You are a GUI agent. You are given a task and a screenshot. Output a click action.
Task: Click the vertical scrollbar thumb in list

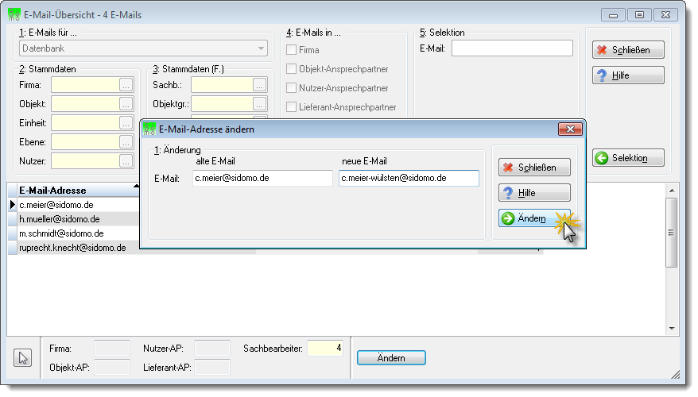click(671, 233)
